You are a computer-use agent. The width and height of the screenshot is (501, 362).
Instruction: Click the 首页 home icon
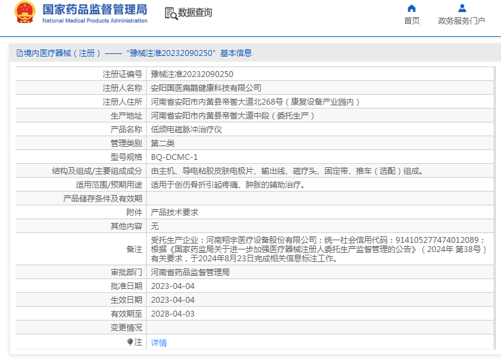click(412, 9)
